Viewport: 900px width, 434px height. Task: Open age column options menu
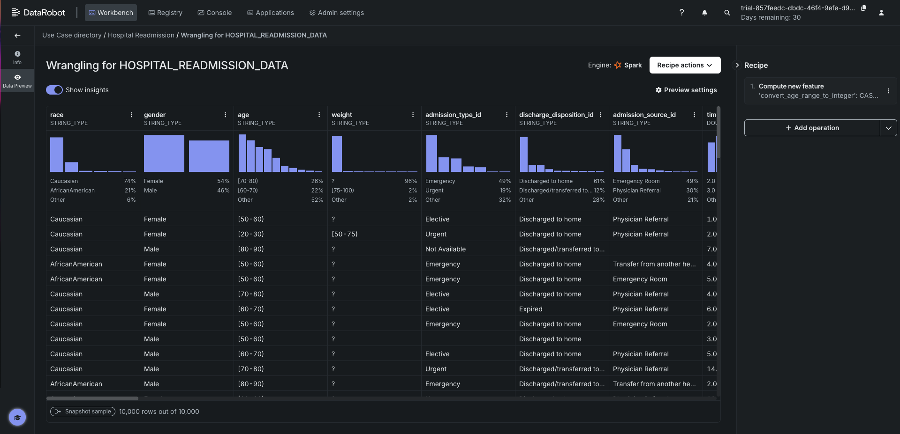point(319,115)
